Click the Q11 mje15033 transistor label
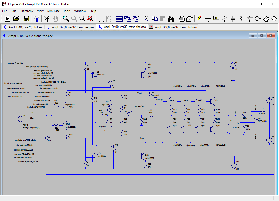Viewport: 279px width, 201px height. click(x=152, y=75)
